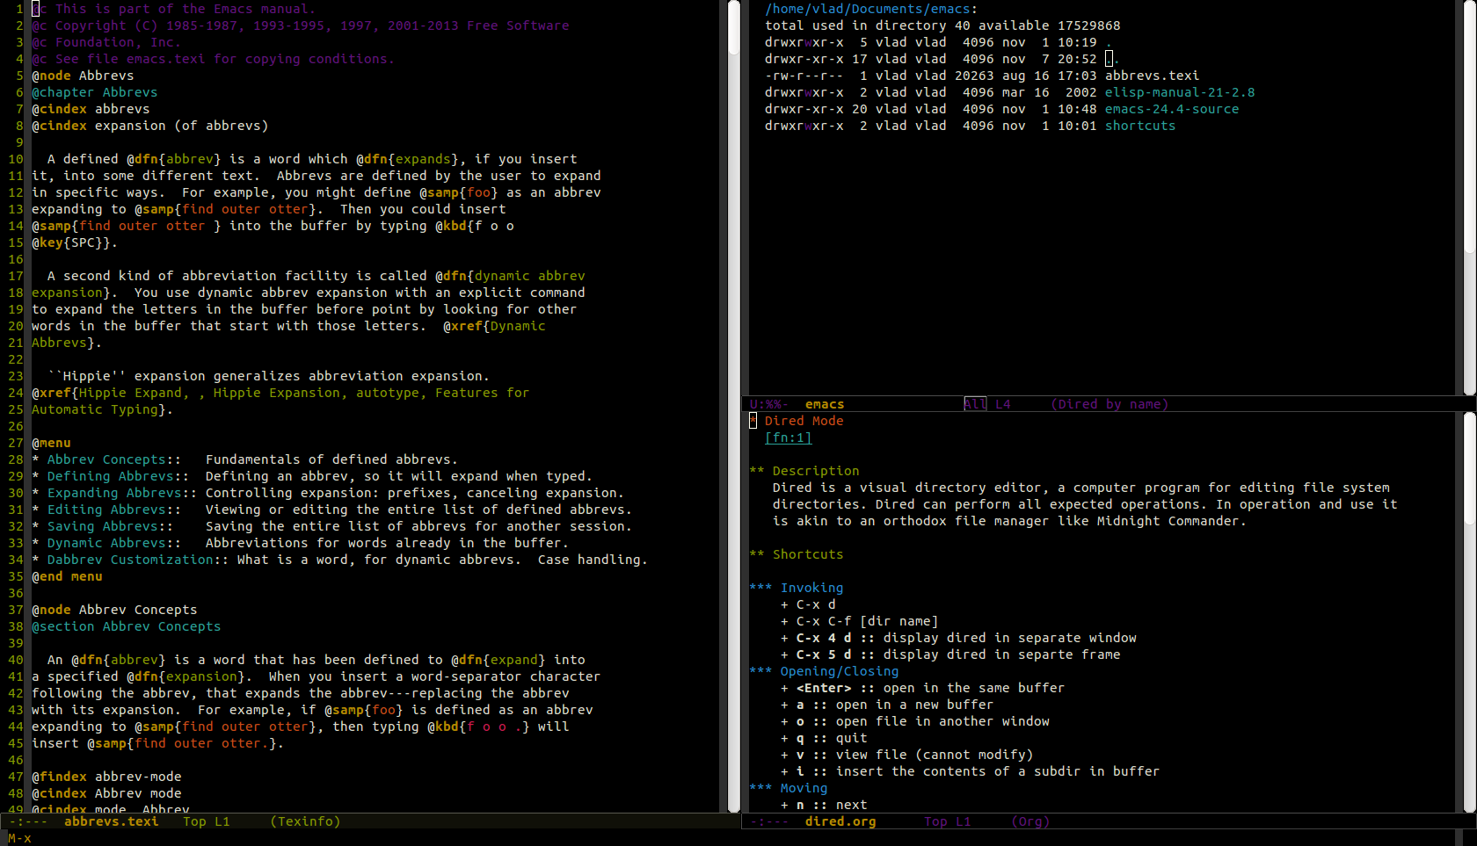This screenshot has height=846, width=1477.
Task: Collapse the Description org heading
Action: pyautogui.click(x=804, y=471)
